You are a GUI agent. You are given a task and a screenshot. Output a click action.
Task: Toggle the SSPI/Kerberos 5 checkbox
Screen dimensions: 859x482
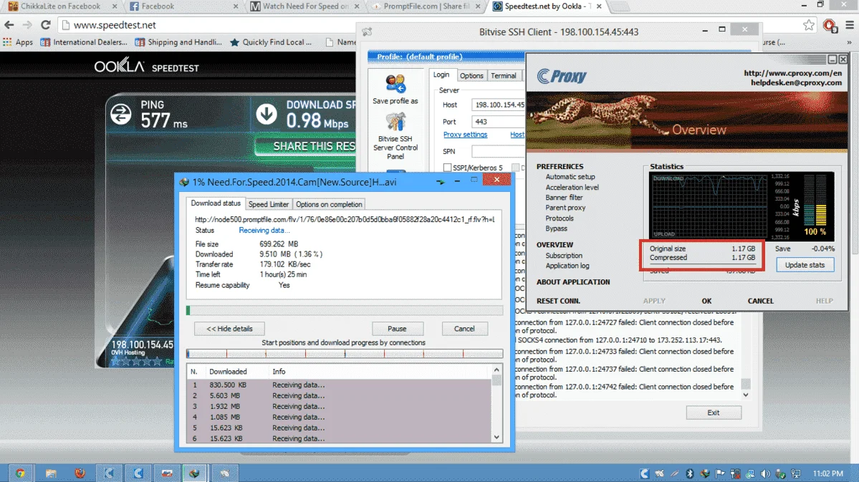(x=447, y=168)
